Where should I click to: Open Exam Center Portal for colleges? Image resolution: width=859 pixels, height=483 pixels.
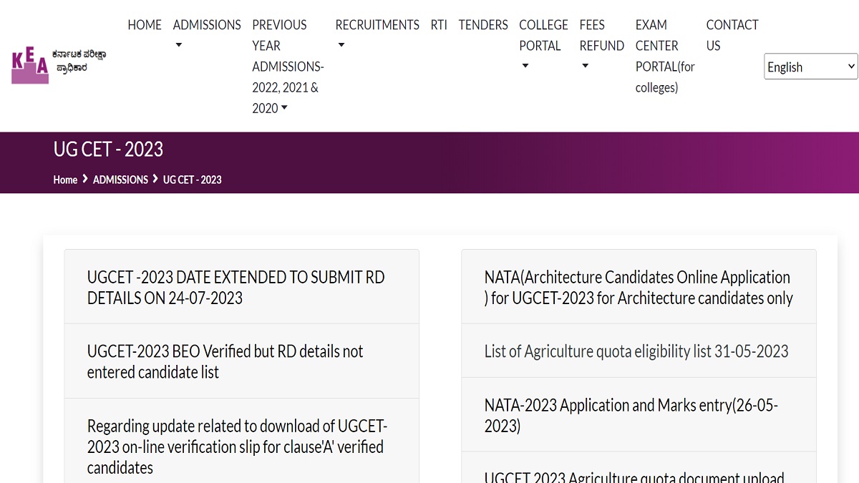(665, 56)
